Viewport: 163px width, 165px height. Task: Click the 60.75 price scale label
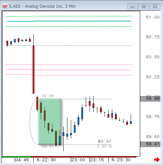153,37
